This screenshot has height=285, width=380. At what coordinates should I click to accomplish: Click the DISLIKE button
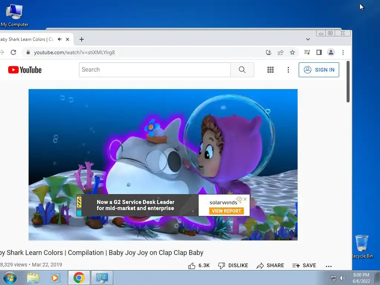pos(233,266)
